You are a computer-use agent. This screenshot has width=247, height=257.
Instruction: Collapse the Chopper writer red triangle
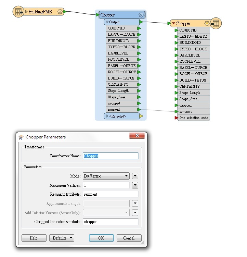(x=173, y=23)
